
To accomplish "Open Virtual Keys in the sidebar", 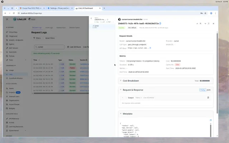I will (x=13, y=32).
